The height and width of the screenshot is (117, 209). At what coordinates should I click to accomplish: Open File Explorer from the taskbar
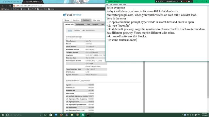coord(72,115)
